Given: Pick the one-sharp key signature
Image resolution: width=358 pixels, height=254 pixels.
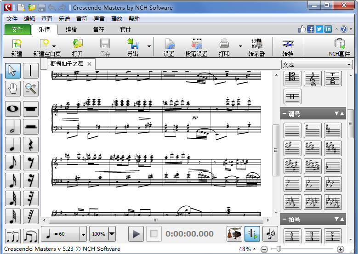Looking at the screenshot, I should pos(313,130).
